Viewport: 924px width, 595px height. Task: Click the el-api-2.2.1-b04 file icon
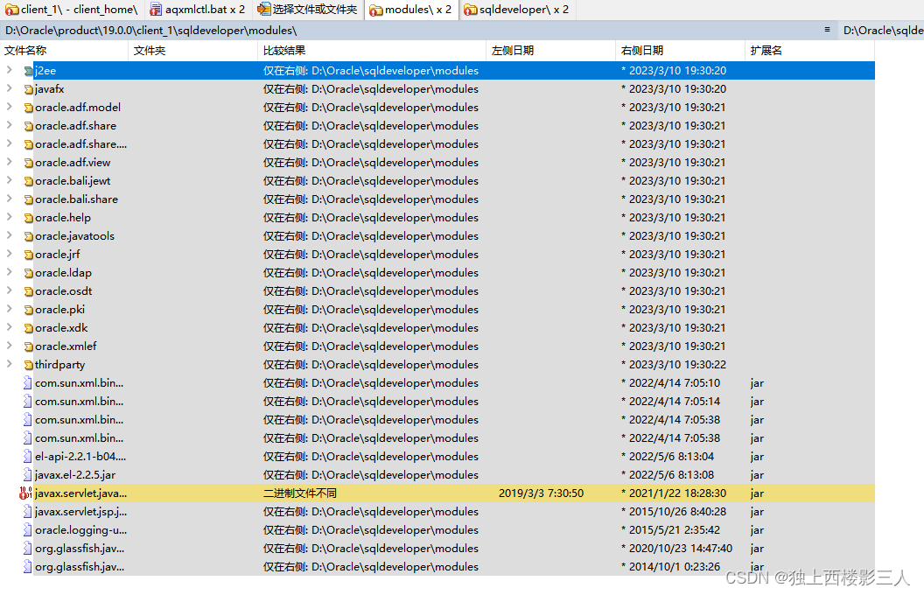(28, 457)
